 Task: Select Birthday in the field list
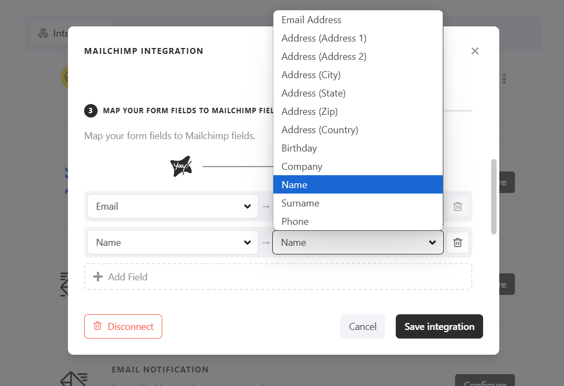pos(299,148)
